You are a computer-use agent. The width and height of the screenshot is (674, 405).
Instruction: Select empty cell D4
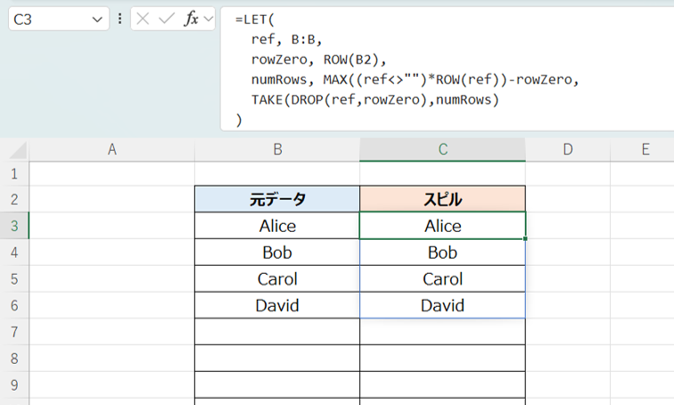click(568, 252)
